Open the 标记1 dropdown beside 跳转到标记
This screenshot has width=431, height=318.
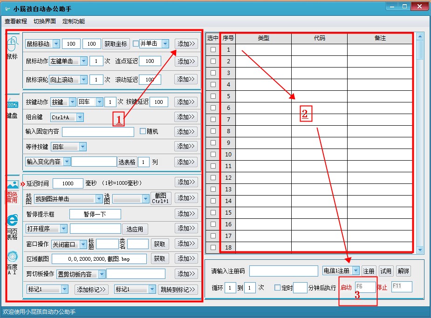coord(152,289)
